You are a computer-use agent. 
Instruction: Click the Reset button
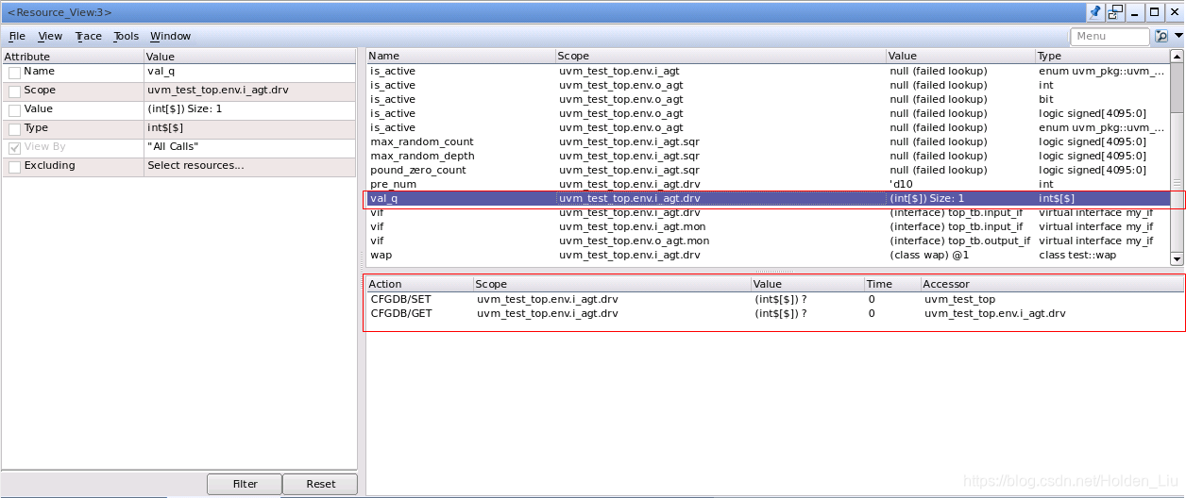point(320,484)
